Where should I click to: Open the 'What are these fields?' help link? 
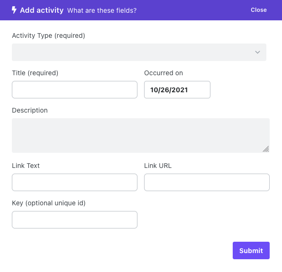coord(102,10)
